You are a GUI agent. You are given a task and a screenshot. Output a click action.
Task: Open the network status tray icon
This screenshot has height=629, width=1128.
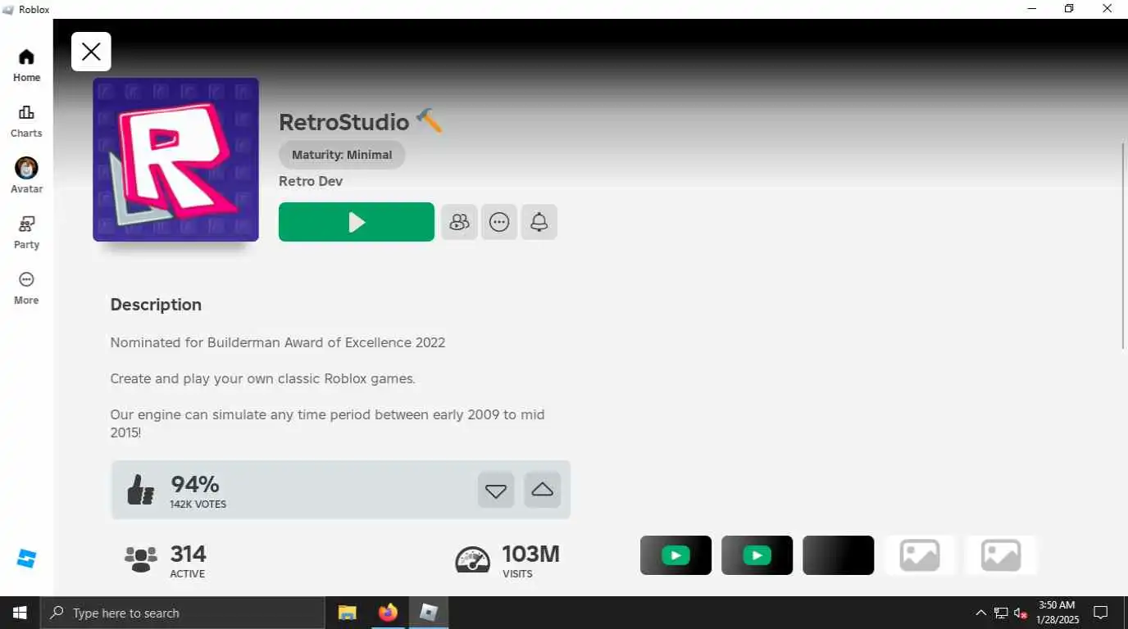point(1001,613)
